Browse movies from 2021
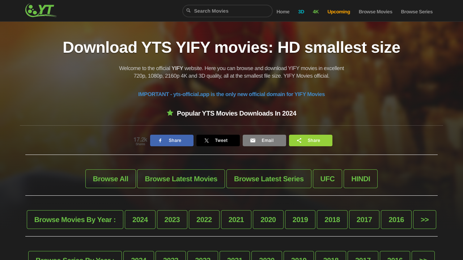The width and height of the screenshot is (463, 260). click(x=236, y=220)
